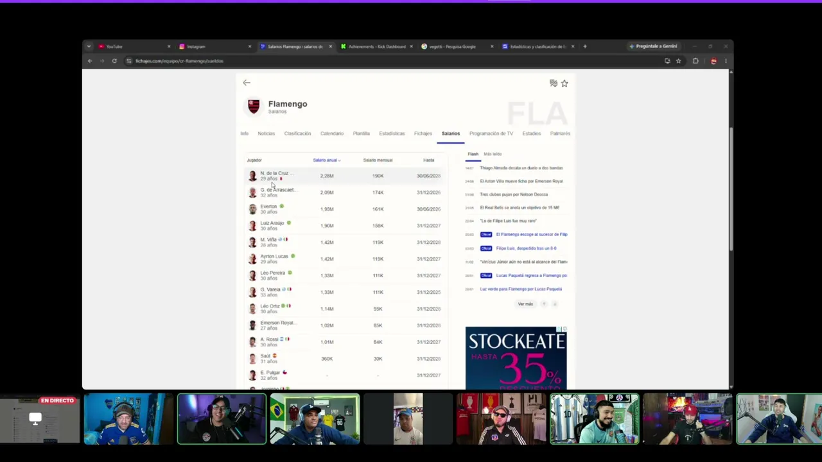This screenshot has width=822, height=462.
Task: Open a new browser tab with plus
Action: point(585,46)
